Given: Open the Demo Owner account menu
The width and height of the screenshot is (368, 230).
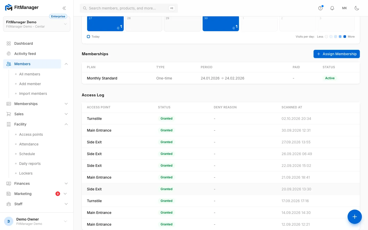Looking at the screenshot, I should pos(37,221).
